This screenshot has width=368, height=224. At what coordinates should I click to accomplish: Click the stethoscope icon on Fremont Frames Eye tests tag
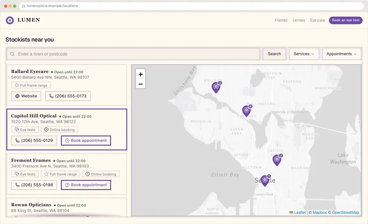coord(17,174)
